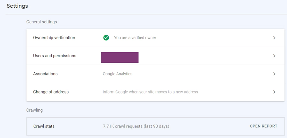Click the General settings section header
This screenshot has height=138, width=287.
tap(41, 22)
